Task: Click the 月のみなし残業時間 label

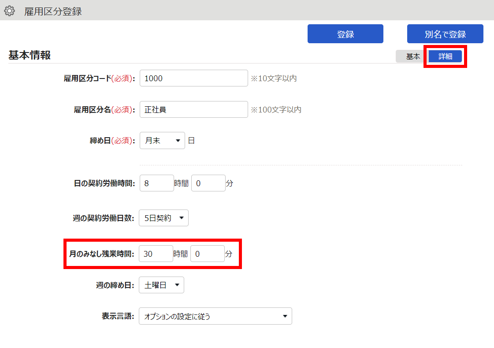Action: pyautogui.click(x=101, y=254)
